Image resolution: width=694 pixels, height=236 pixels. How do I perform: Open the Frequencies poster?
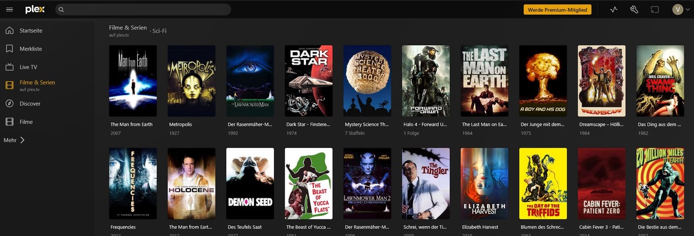[x=133, y=183]
